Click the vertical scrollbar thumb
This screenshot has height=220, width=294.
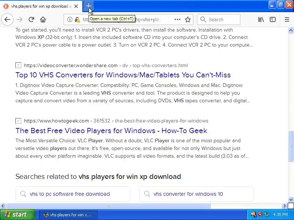pyautogui.click(x=291, y=146)
